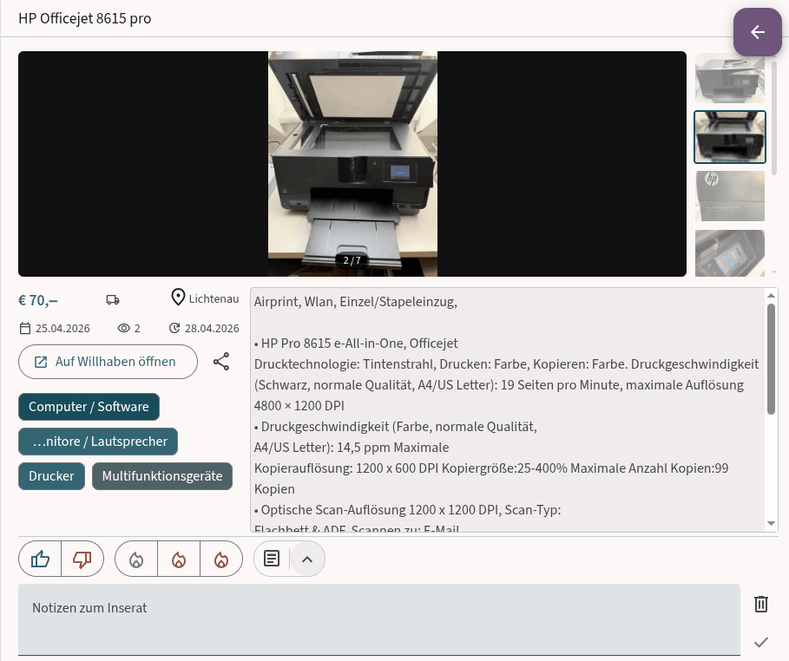Click the calendar date 25.04.2026
Viewport: 789px width, 661px height.
[x=55, y=329]
